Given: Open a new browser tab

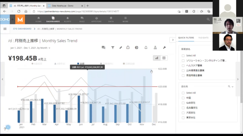Looking at the screenshot, I should [x=87, y=6].
